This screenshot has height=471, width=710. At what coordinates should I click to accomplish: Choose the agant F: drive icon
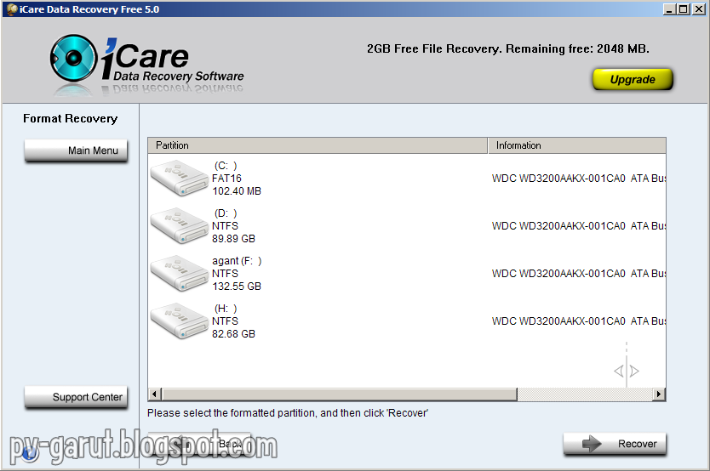click(x=180, y=274)
